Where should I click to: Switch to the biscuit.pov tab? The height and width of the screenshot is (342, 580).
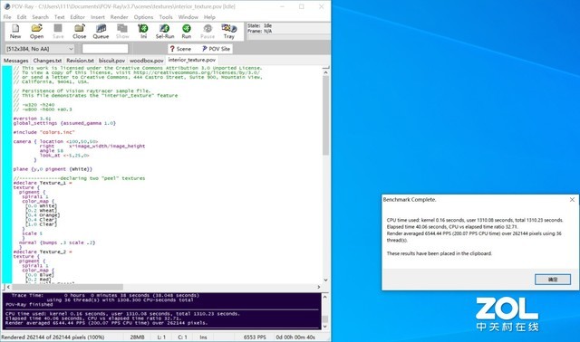tap(111, 61)
